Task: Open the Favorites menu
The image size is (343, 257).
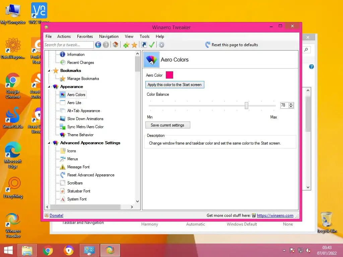Action: pos(85,36)
